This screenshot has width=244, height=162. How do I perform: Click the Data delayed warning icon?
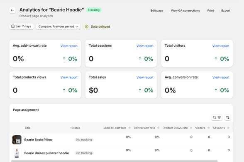point(87,27)
